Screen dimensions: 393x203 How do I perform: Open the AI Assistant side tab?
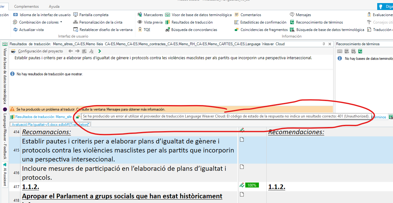(5, 174)
